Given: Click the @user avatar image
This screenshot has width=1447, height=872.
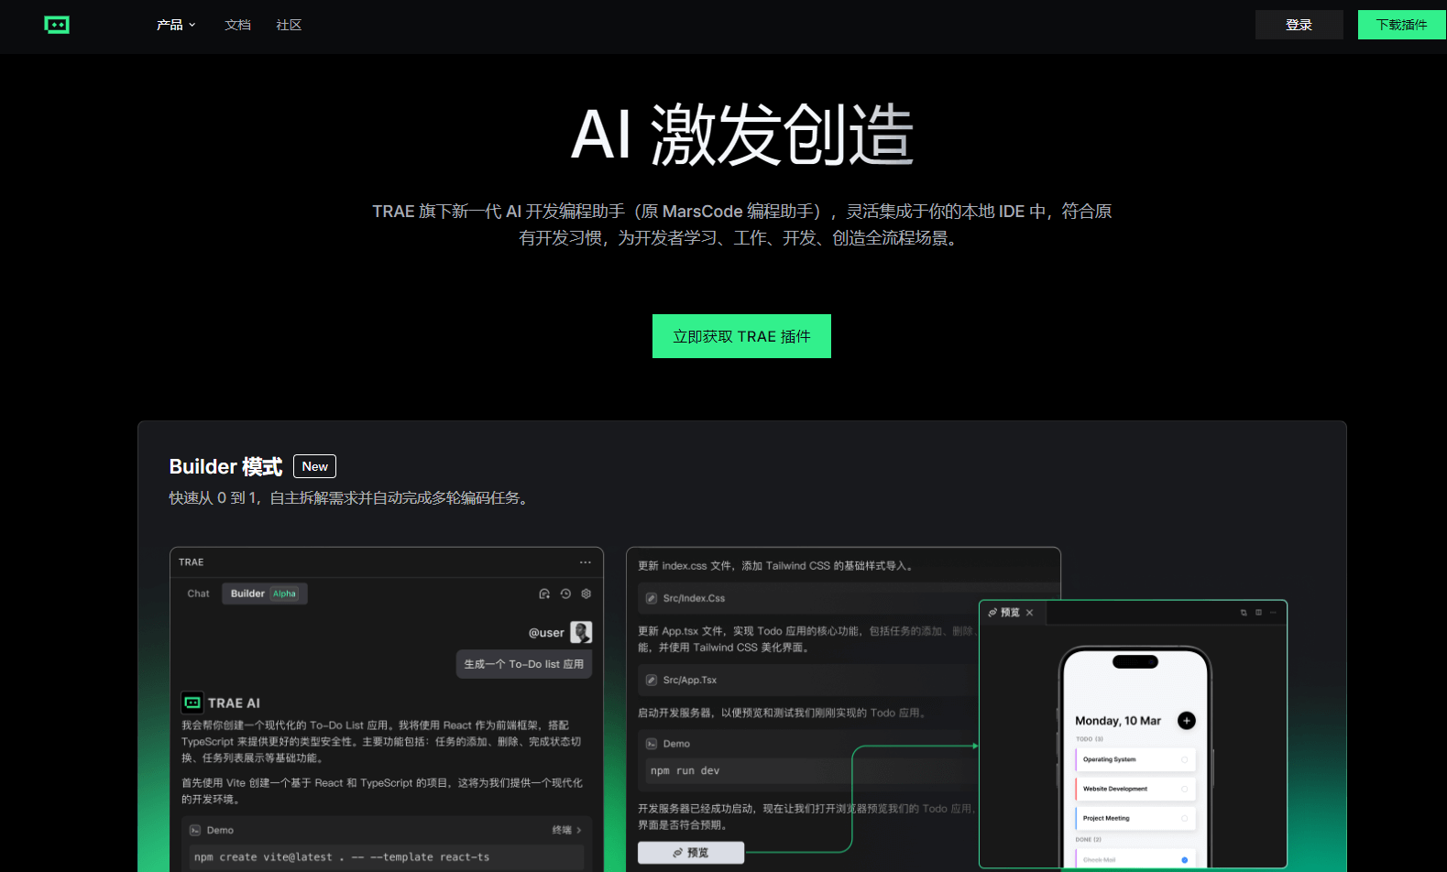Looking at the screenshot, I should 581,632.
